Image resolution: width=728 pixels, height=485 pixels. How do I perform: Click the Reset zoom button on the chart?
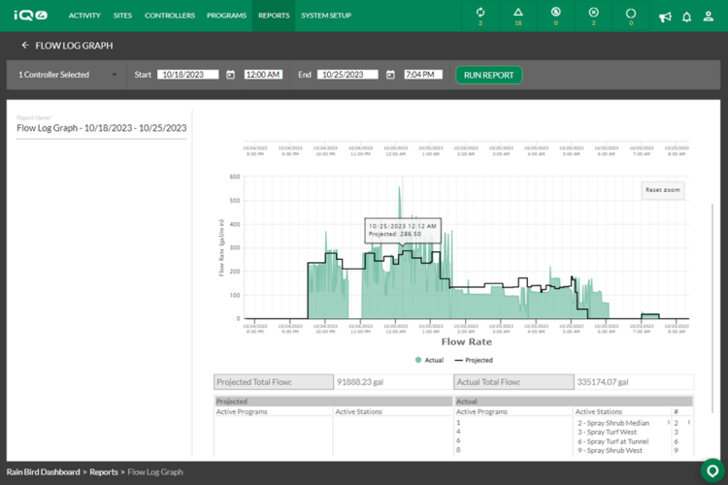[663, 190]
